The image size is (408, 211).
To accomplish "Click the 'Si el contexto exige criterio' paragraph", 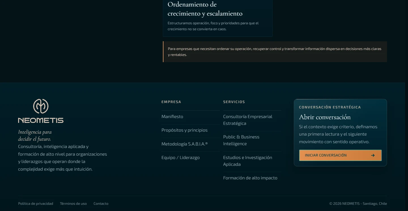I will tap(338, 134).
